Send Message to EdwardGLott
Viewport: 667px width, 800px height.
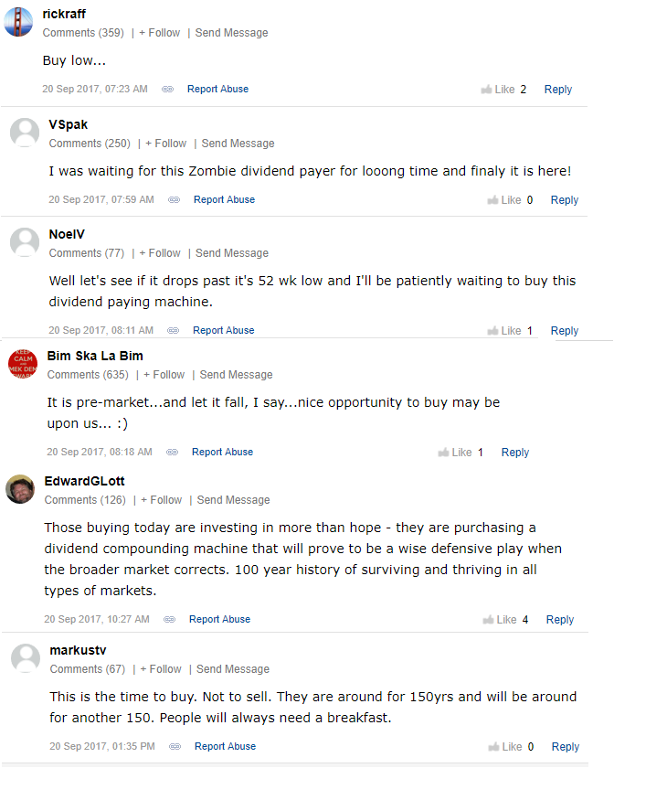234,500
